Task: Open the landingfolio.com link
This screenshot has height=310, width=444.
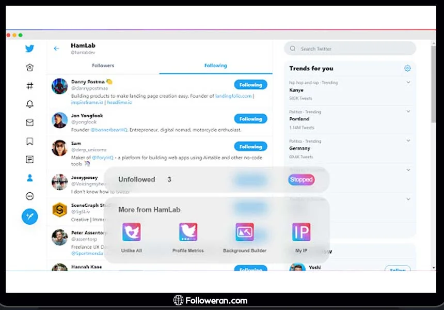Action: click(233, 96)
